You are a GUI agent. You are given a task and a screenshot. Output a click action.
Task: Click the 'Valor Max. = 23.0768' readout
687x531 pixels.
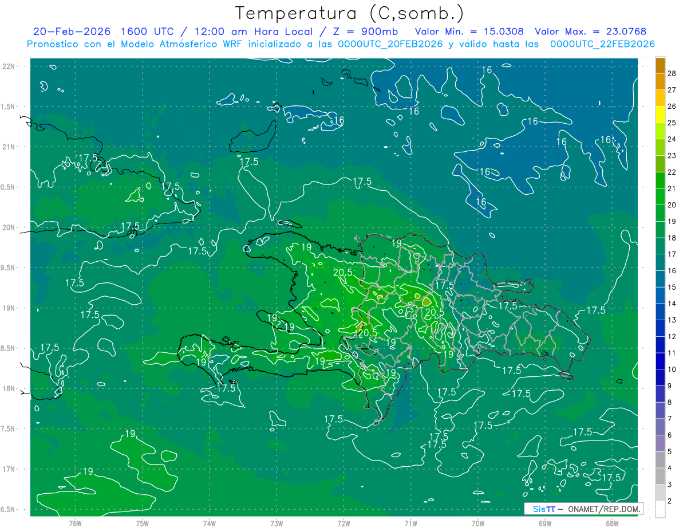(591, 32)
